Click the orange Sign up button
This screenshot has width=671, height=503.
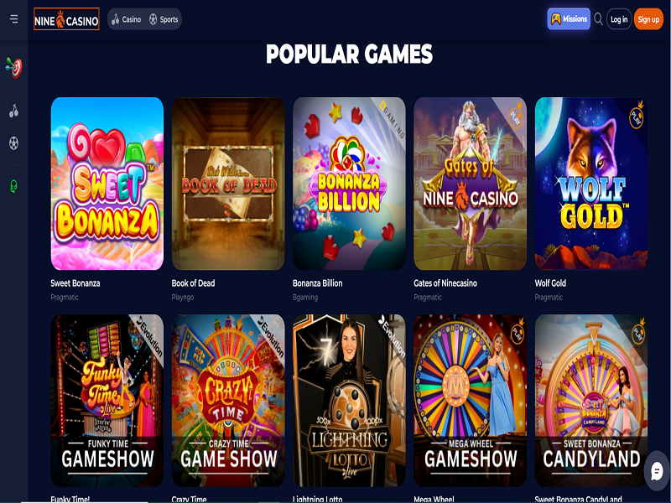point(648,19)
